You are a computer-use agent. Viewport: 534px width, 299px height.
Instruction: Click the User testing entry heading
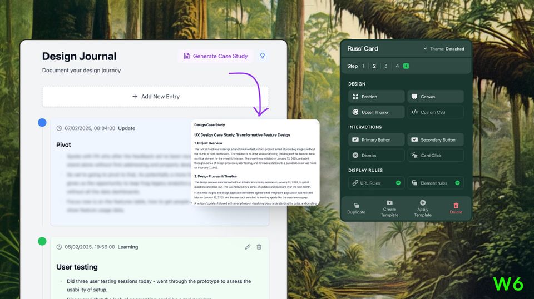77,267
